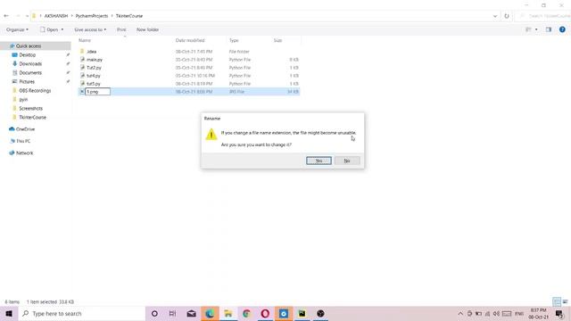Open TkinterCourse in the sidebar
This screenshot has width=571, height=321.
click(32, 117)
